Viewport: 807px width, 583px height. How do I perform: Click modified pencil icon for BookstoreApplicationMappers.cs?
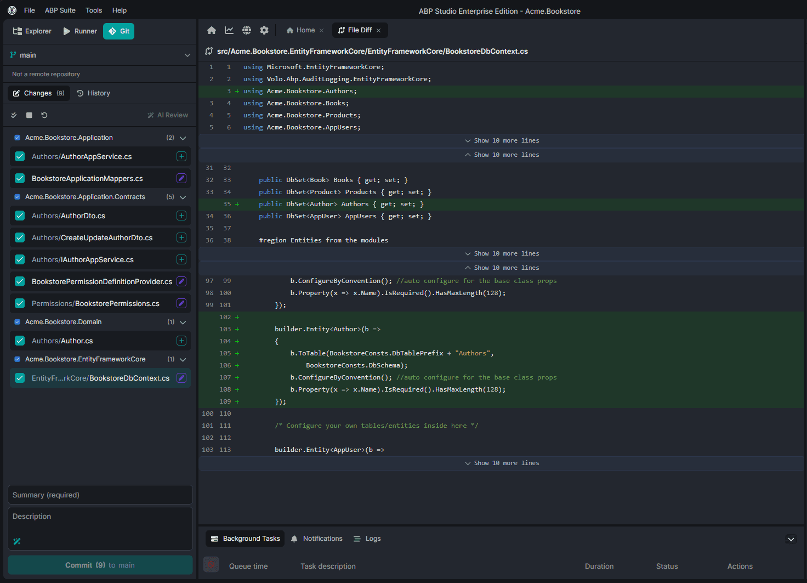(x=181, y=178)
